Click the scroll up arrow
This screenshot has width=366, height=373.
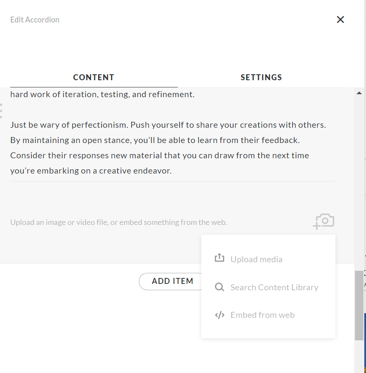coord(359,93)
